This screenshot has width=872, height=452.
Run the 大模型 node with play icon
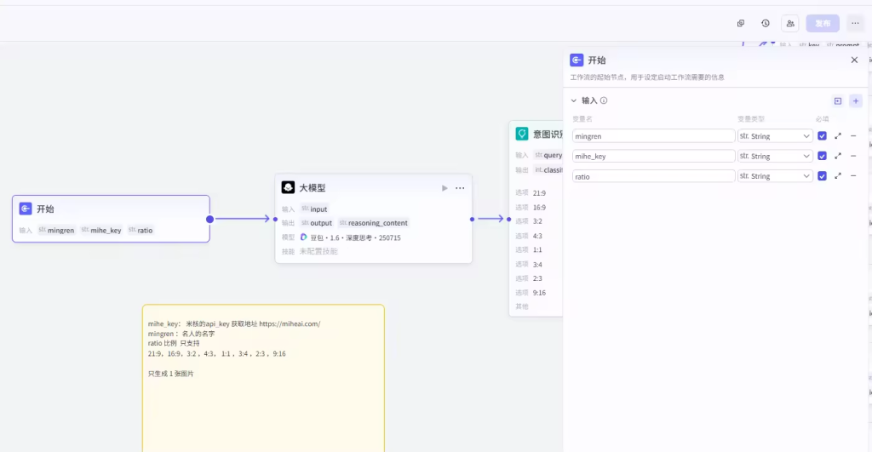click(x=445, y=188)
